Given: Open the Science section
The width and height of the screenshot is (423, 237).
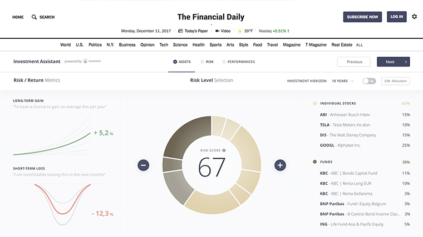Looking at the screenshot, I should 180,44.
